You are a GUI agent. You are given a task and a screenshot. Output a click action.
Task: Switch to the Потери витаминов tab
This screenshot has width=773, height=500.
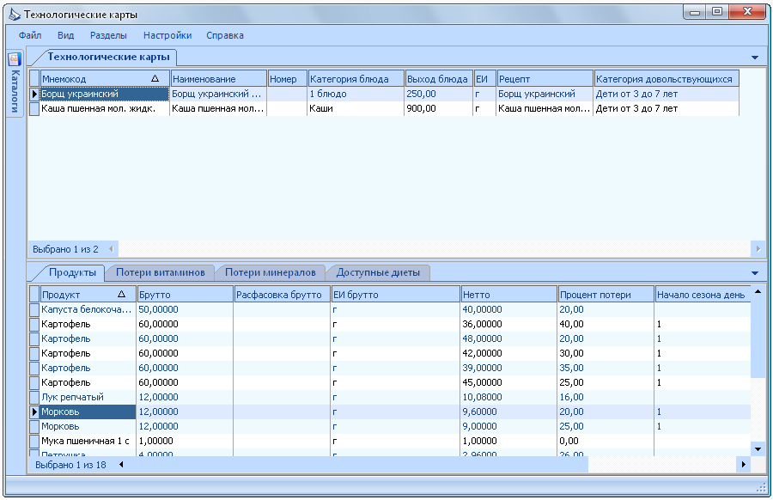click(x=161, y=272)
